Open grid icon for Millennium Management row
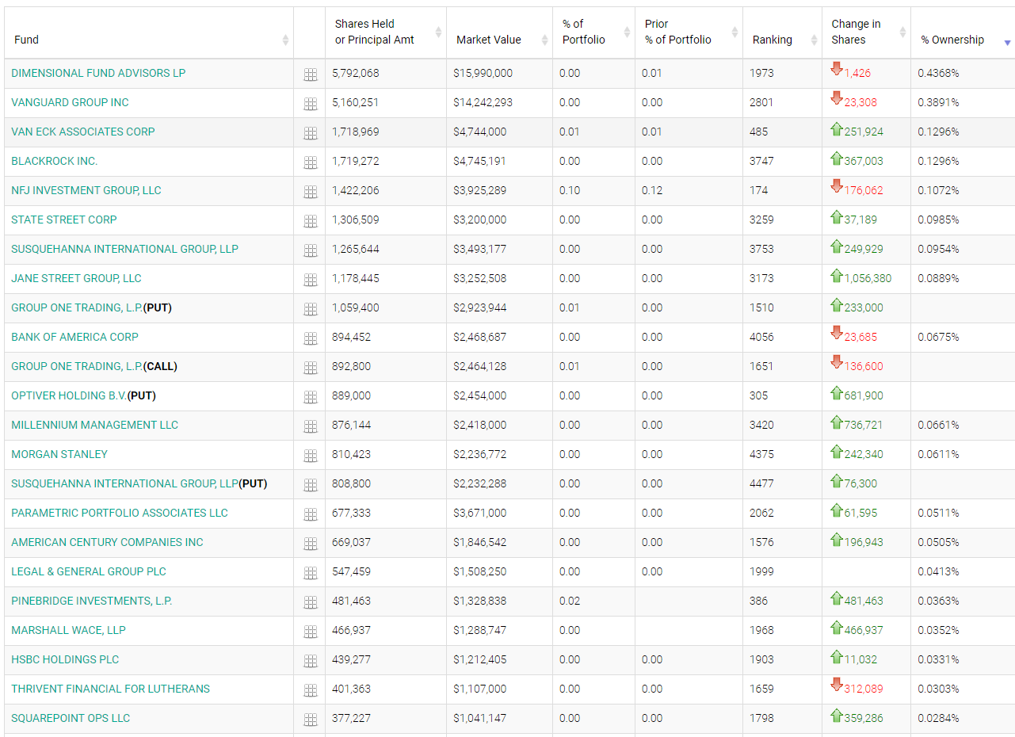Image resolution: width=1015 pixels, height=737 pixels. (310, 426)
